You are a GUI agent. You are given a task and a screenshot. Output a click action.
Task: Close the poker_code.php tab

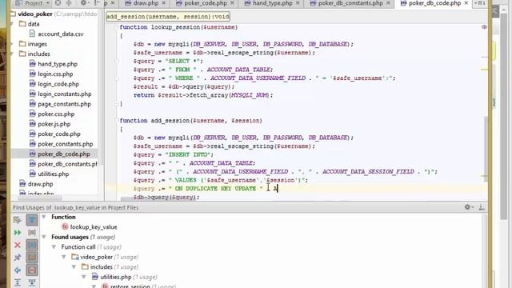[x=232, y=3]
